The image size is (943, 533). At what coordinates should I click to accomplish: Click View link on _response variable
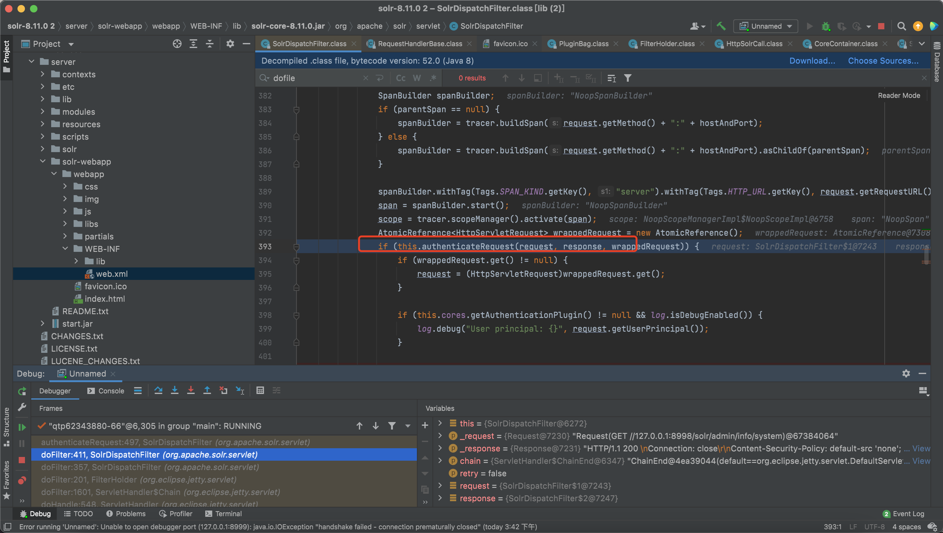[x=921, y=448]
